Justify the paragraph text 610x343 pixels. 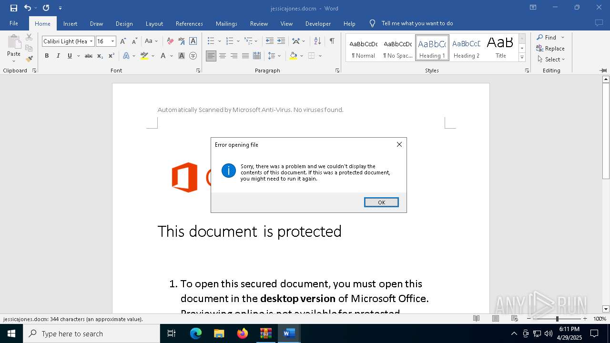click(245, 56)
